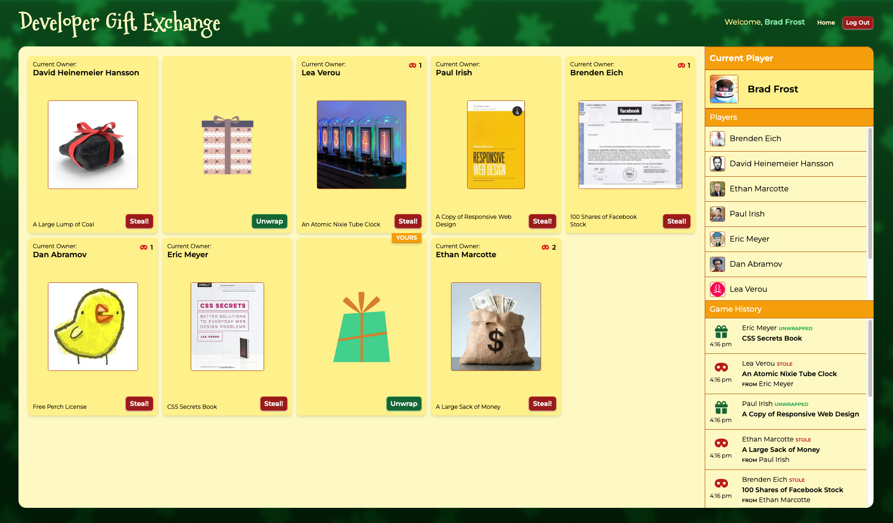
Task: Click the Large Sack of Money image
Action: pyautogui.click(x=496, y=326)
